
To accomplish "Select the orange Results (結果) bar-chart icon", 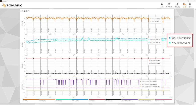I will click(x=184, y=5).
